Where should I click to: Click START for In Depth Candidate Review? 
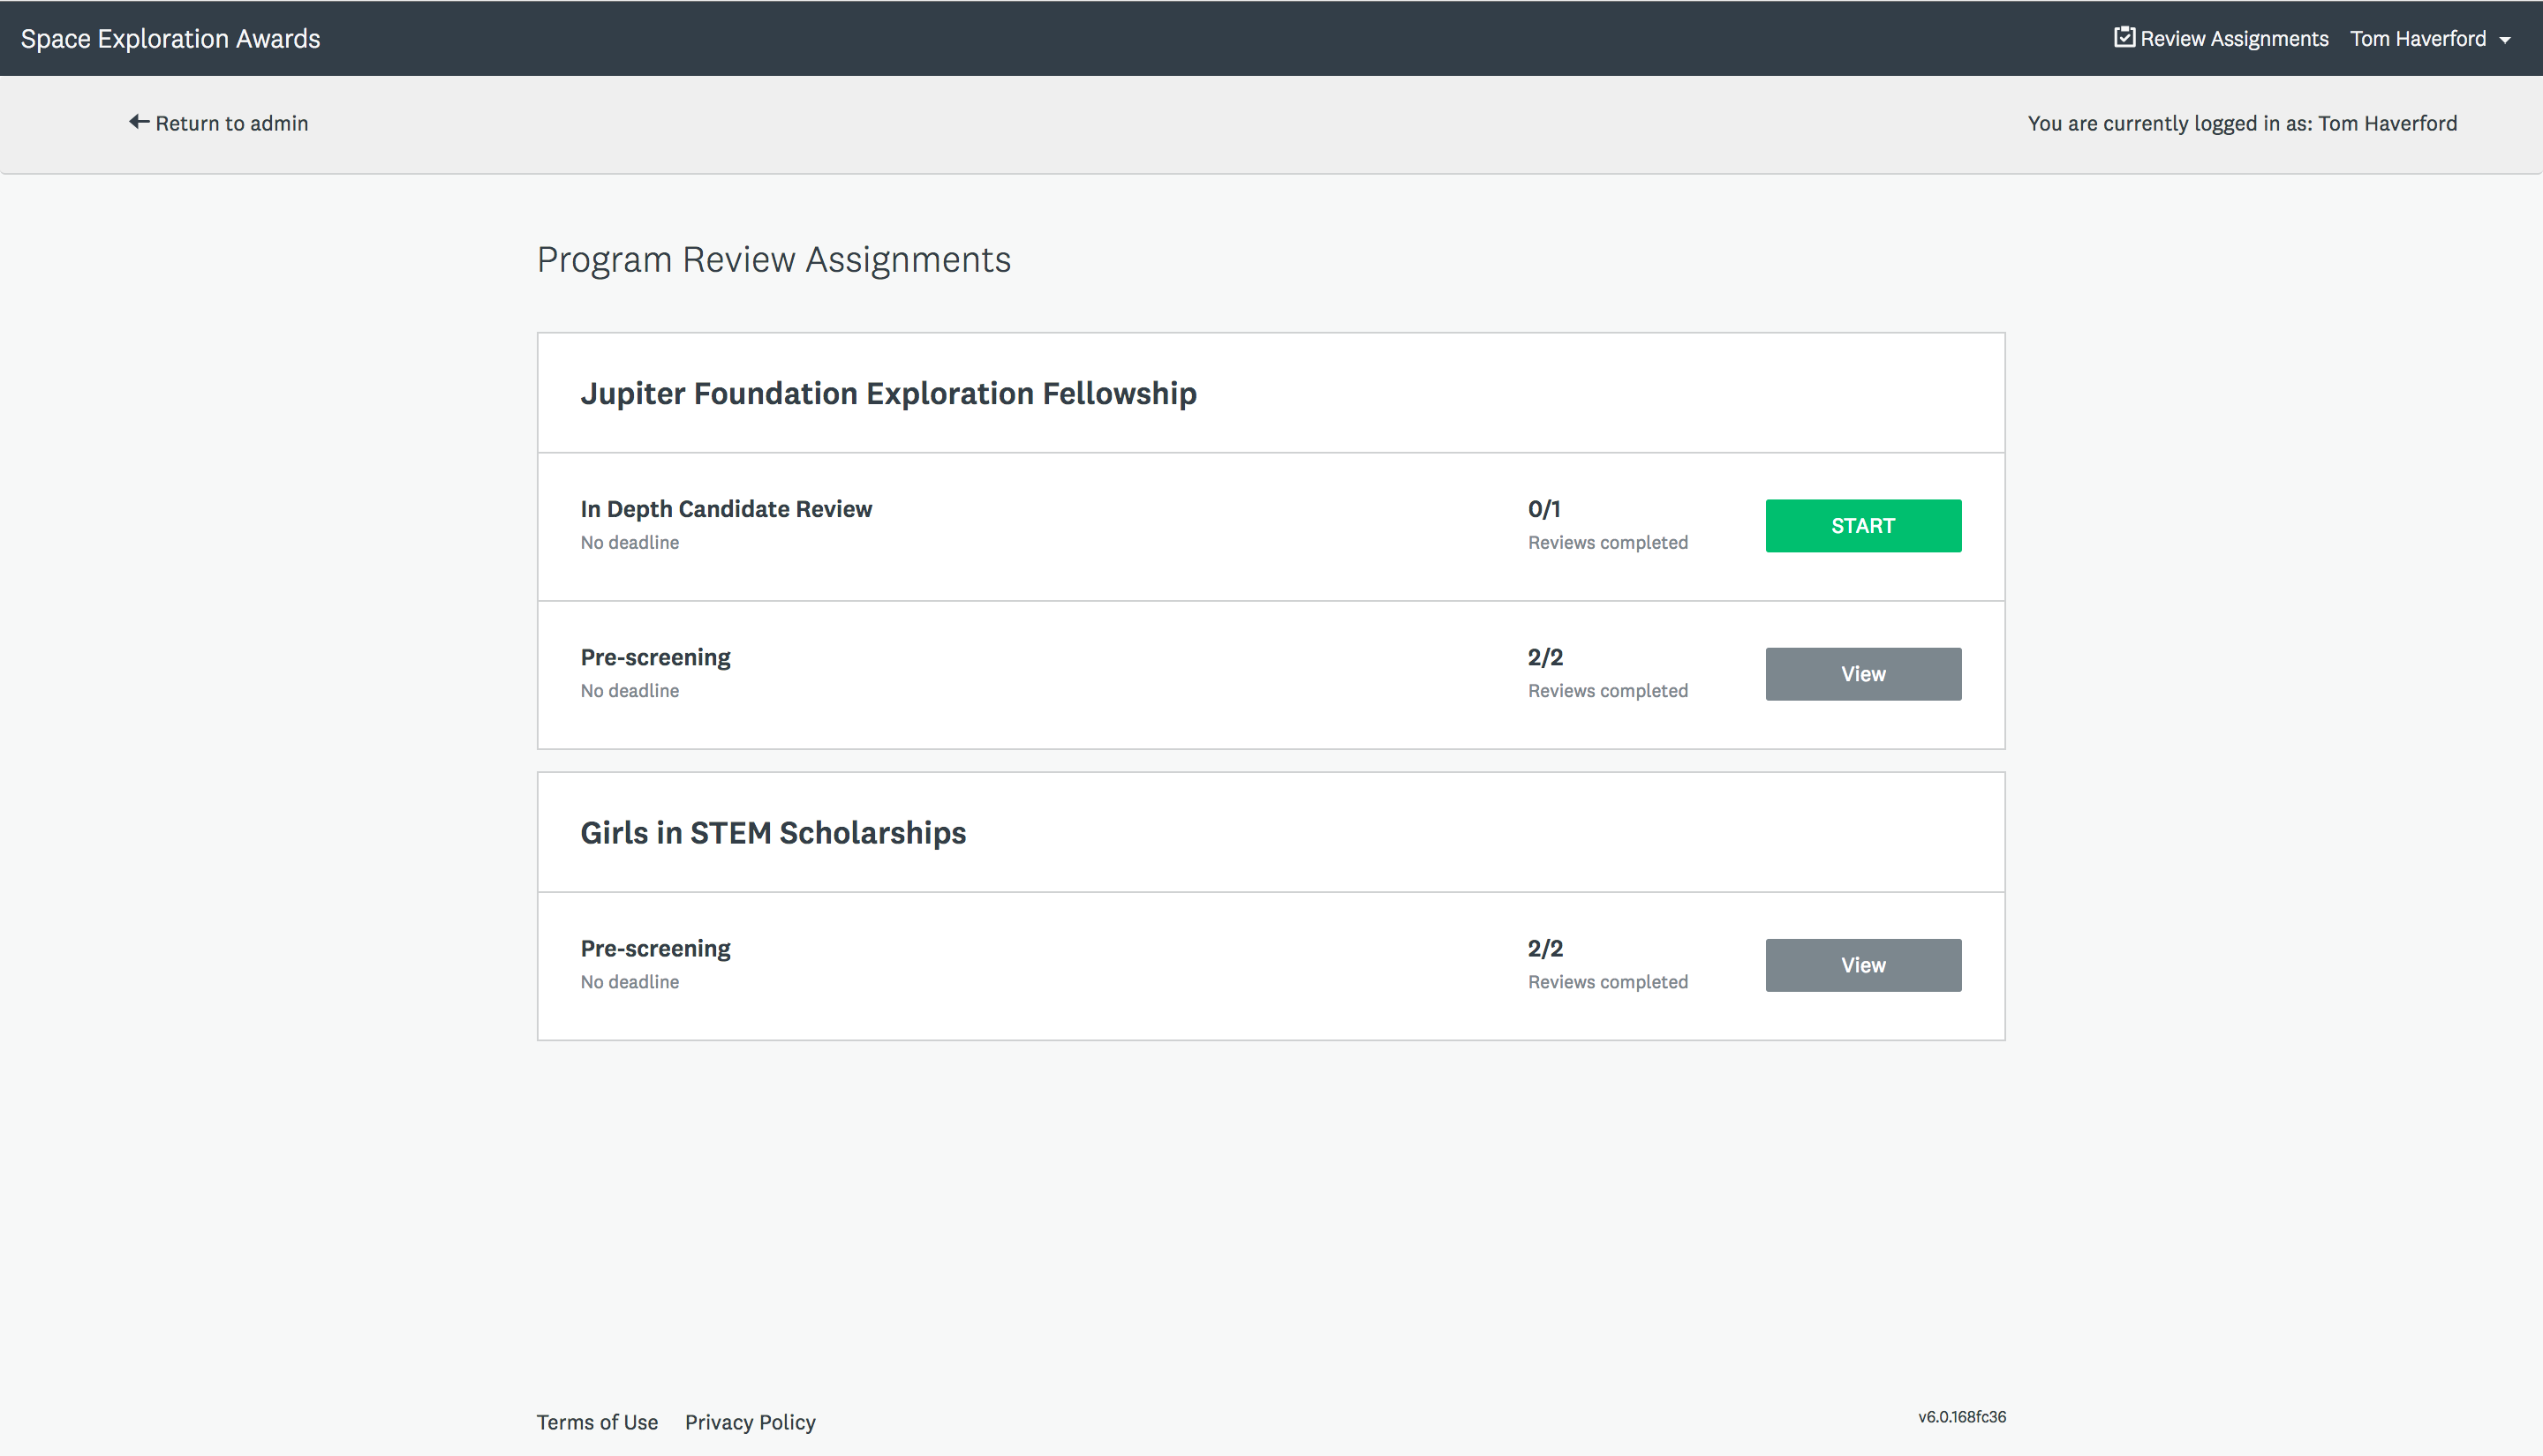point(1861,526)
